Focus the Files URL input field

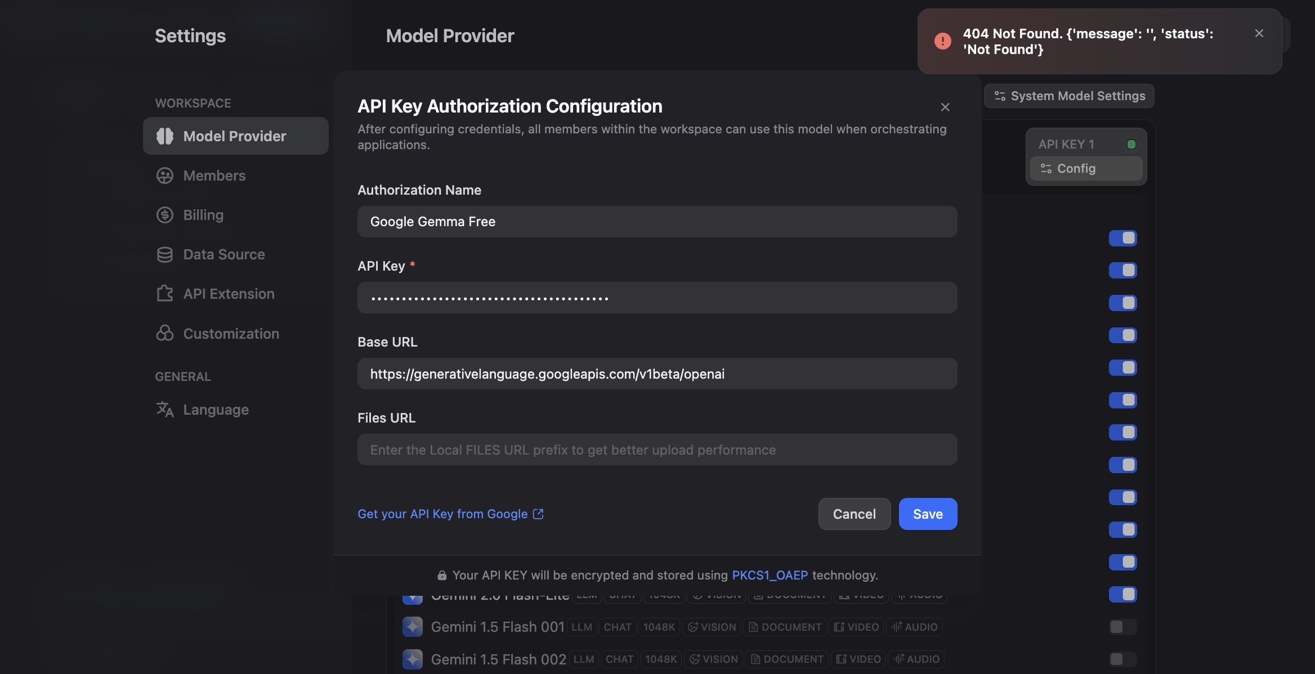[x=657, y=450]
